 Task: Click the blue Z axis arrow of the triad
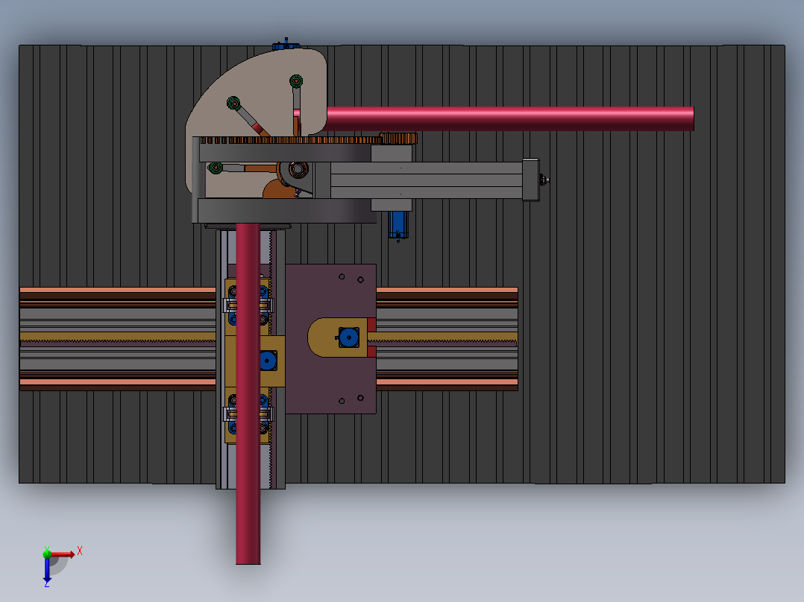coord(47,571)
